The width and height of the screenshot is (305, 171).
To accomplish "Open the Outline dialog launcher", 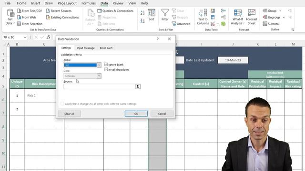I will coord(293,29).
